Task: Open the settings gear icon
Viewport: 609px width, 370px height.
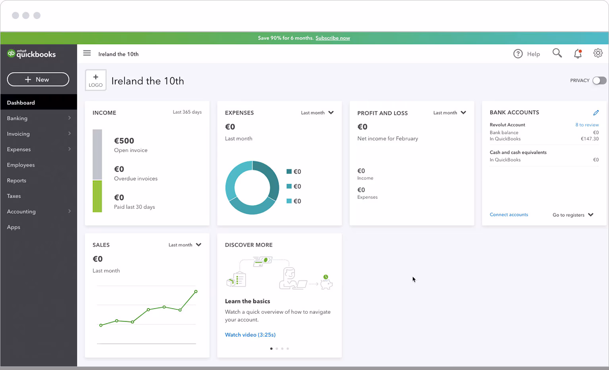Action: (x=598, y=53)
